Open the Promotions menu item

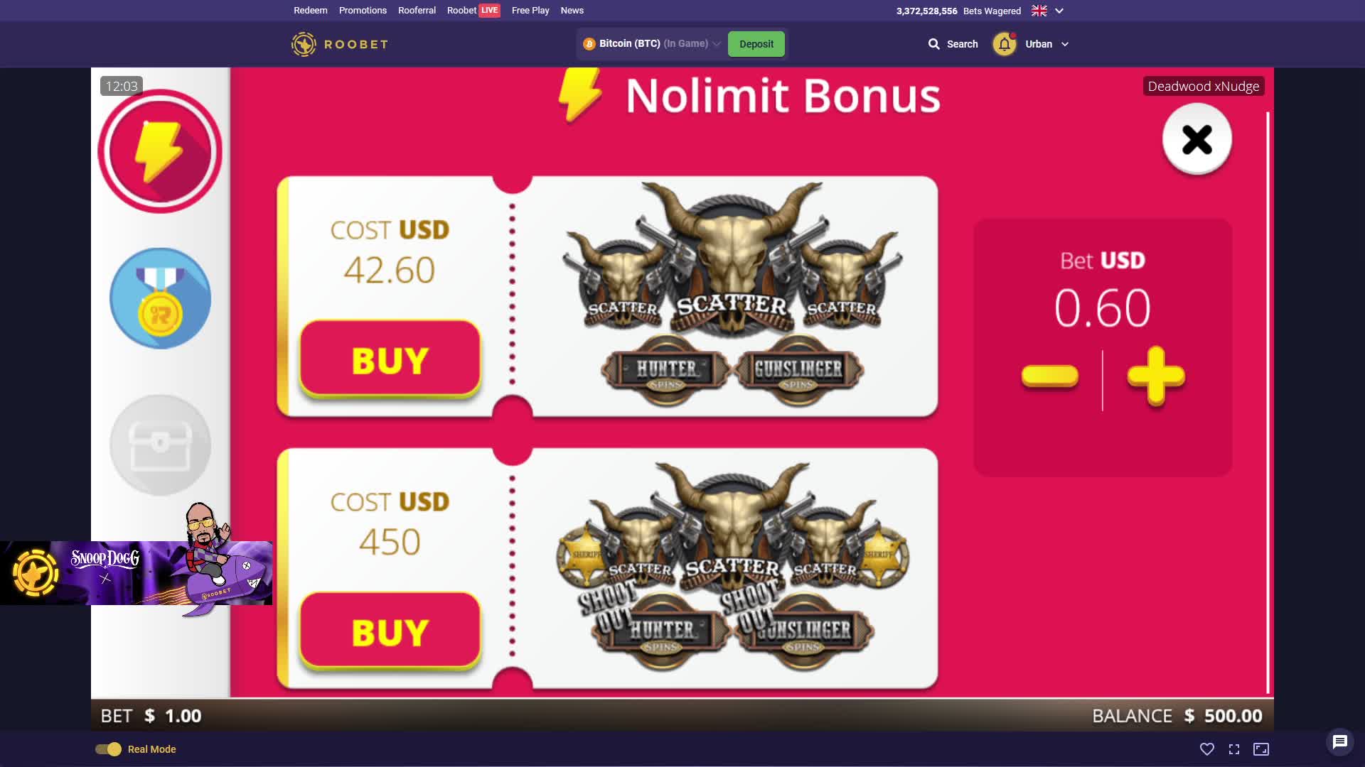click(363, 11)
